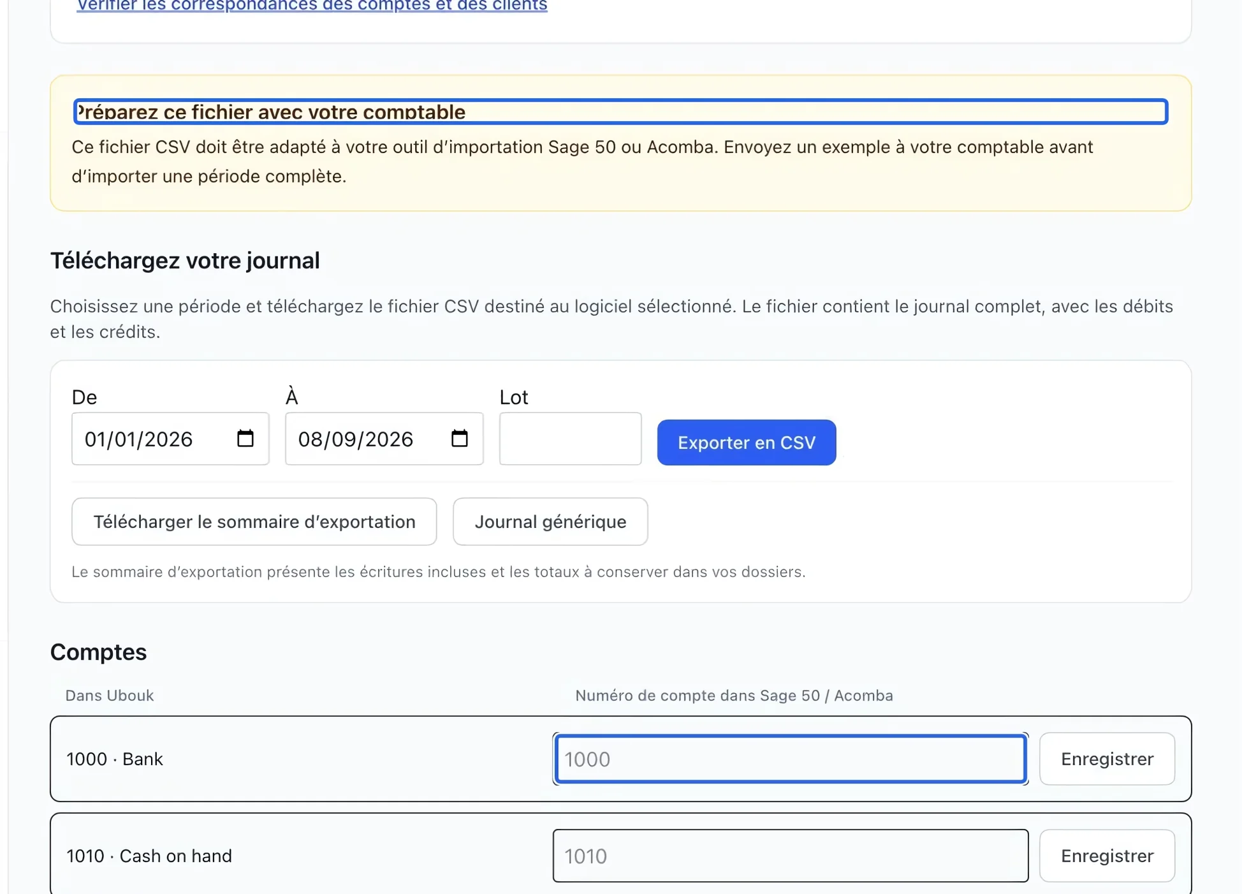Image resolution: width=1242 pixels, height=894 pixels.
Task: Open the calendar picker for De date
Action: pyautogui.click(x=245, y=439)
